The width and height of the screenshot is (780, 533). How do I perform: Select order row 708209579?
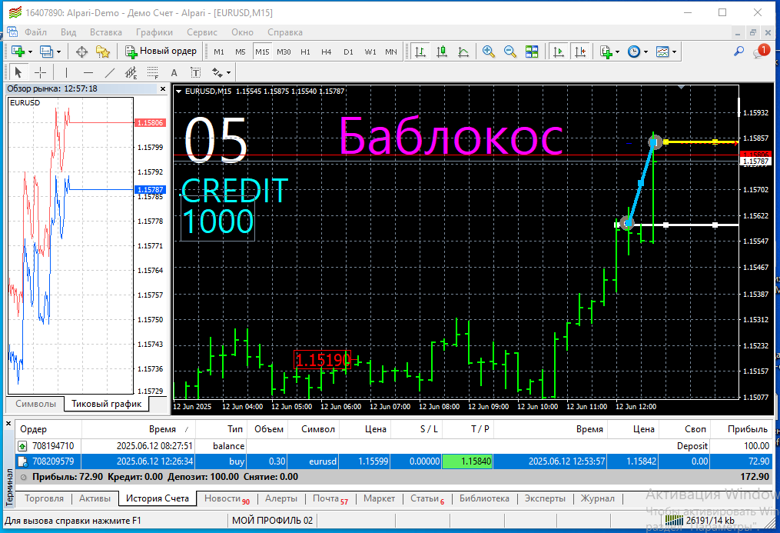[x=394, y=461]
